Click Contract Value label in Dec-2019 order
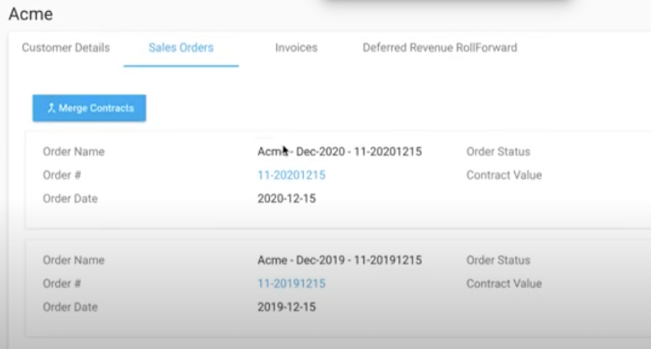 [x=504, y=284]
